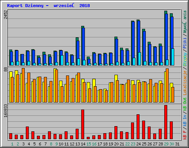Click the green day label 8
The width and height of the screenshot is (189, 148).
click(x=51, y=144)
